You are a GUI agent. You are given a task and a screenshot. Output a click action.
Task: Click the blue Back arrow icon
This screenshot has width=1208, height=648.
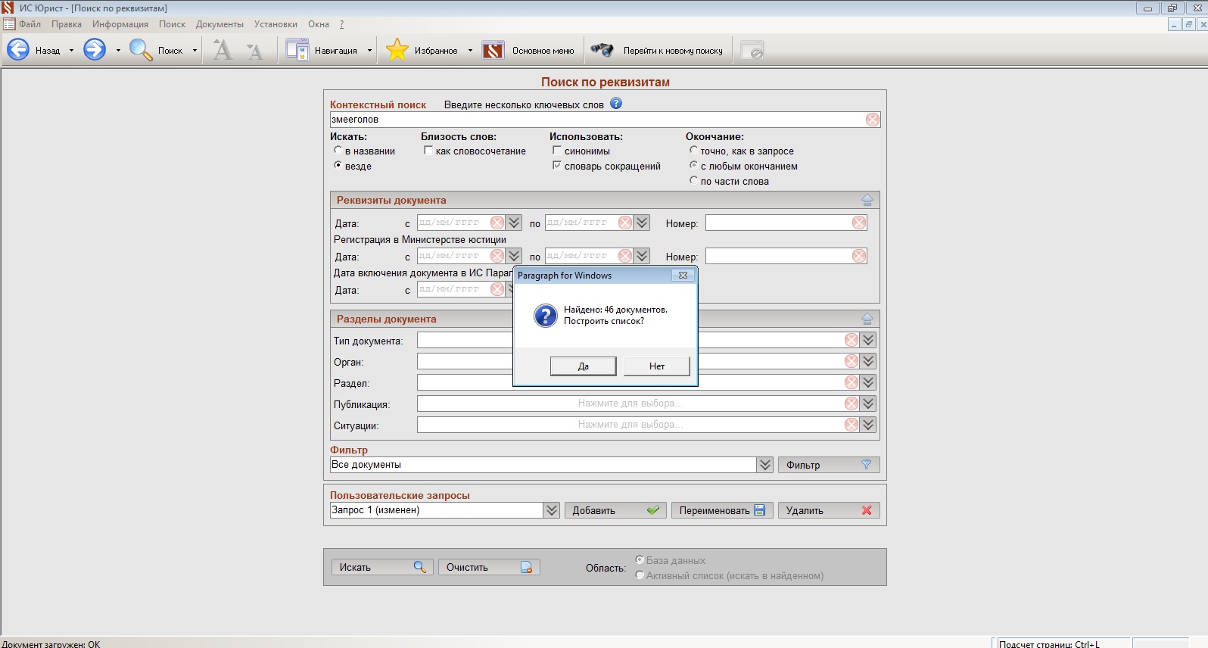[x=18, y=51]
